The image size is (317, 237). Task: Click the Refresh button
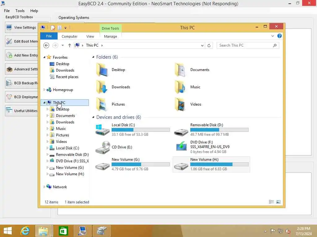click(209, 46)
